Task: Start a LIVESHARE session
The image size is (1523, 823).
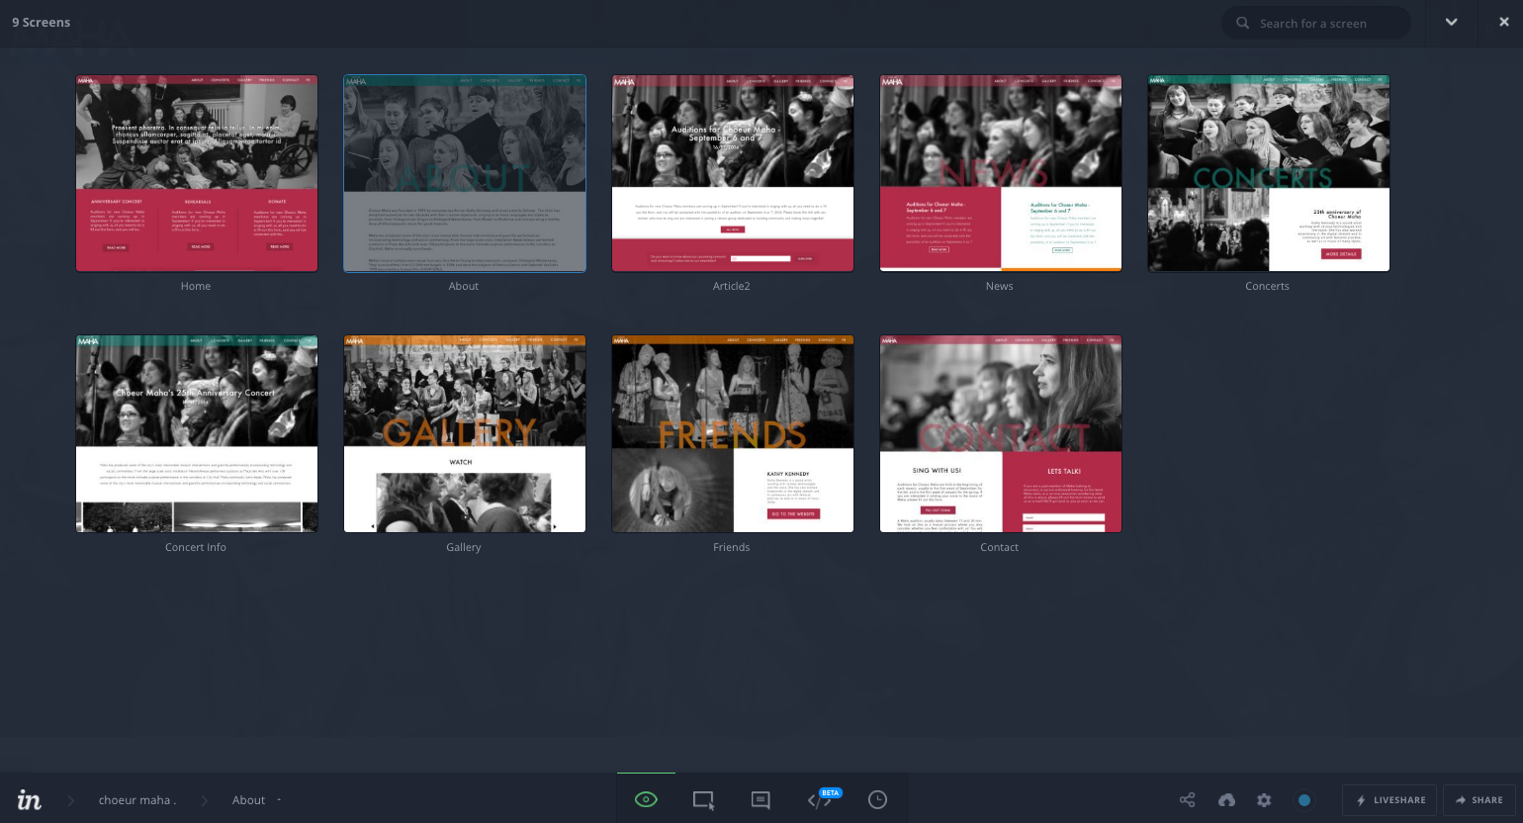Action: (1389, 800)
